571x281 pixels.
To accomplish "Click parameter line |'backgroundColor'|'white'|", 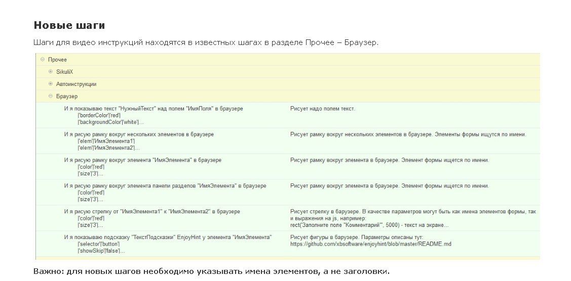I will coord(110,122).
